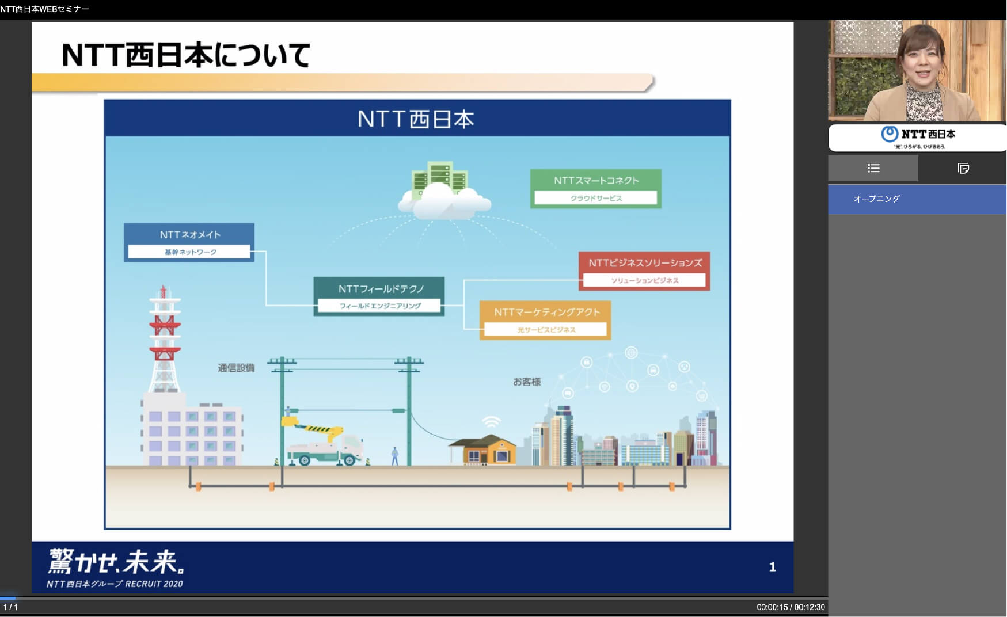The image size is (1007, 617).
Task: Click the video progress bar
Action: tap(413, 598)
